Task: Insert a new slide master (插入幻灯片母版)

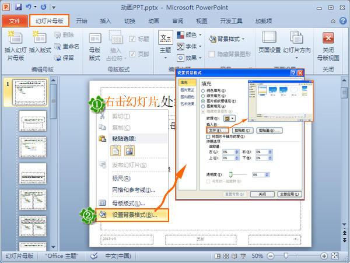Action: (x=15, y=46)
